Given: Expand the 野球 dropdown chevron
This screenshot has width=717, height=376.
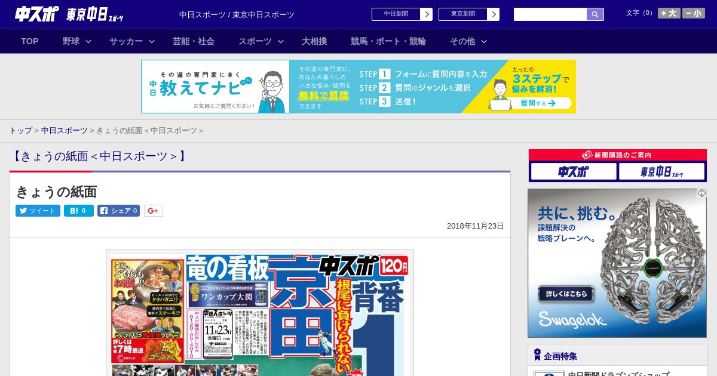Looking at the screenshot, I should pos(88,41).
